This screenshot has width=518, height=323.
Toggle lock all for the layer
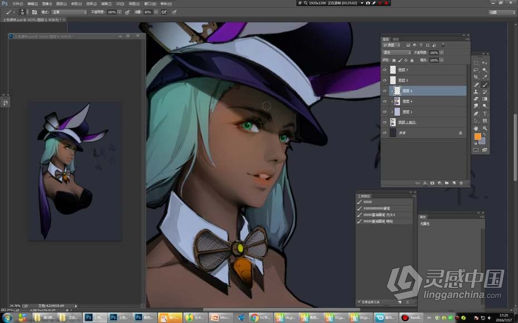coord(412,61)
